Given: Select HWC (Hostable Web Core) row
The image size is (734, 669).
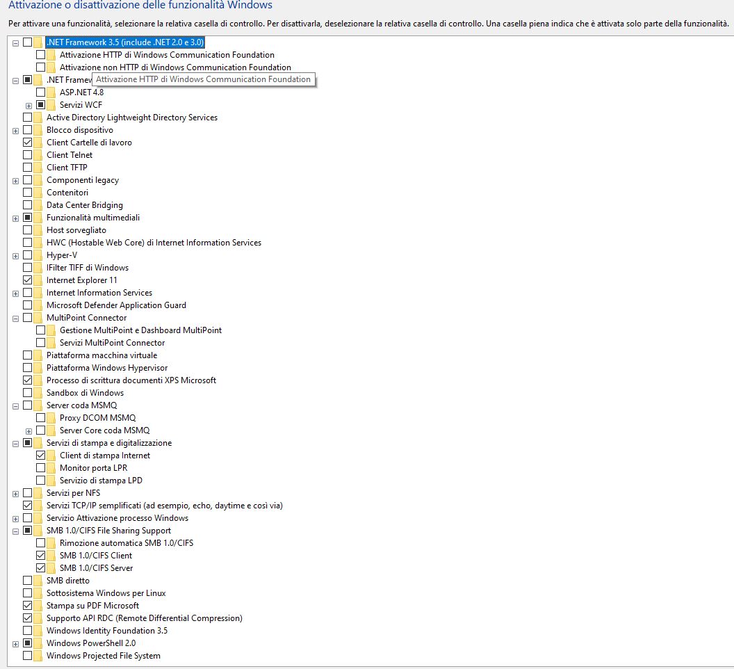Looking at the screenshot, I should pos(154,243).
